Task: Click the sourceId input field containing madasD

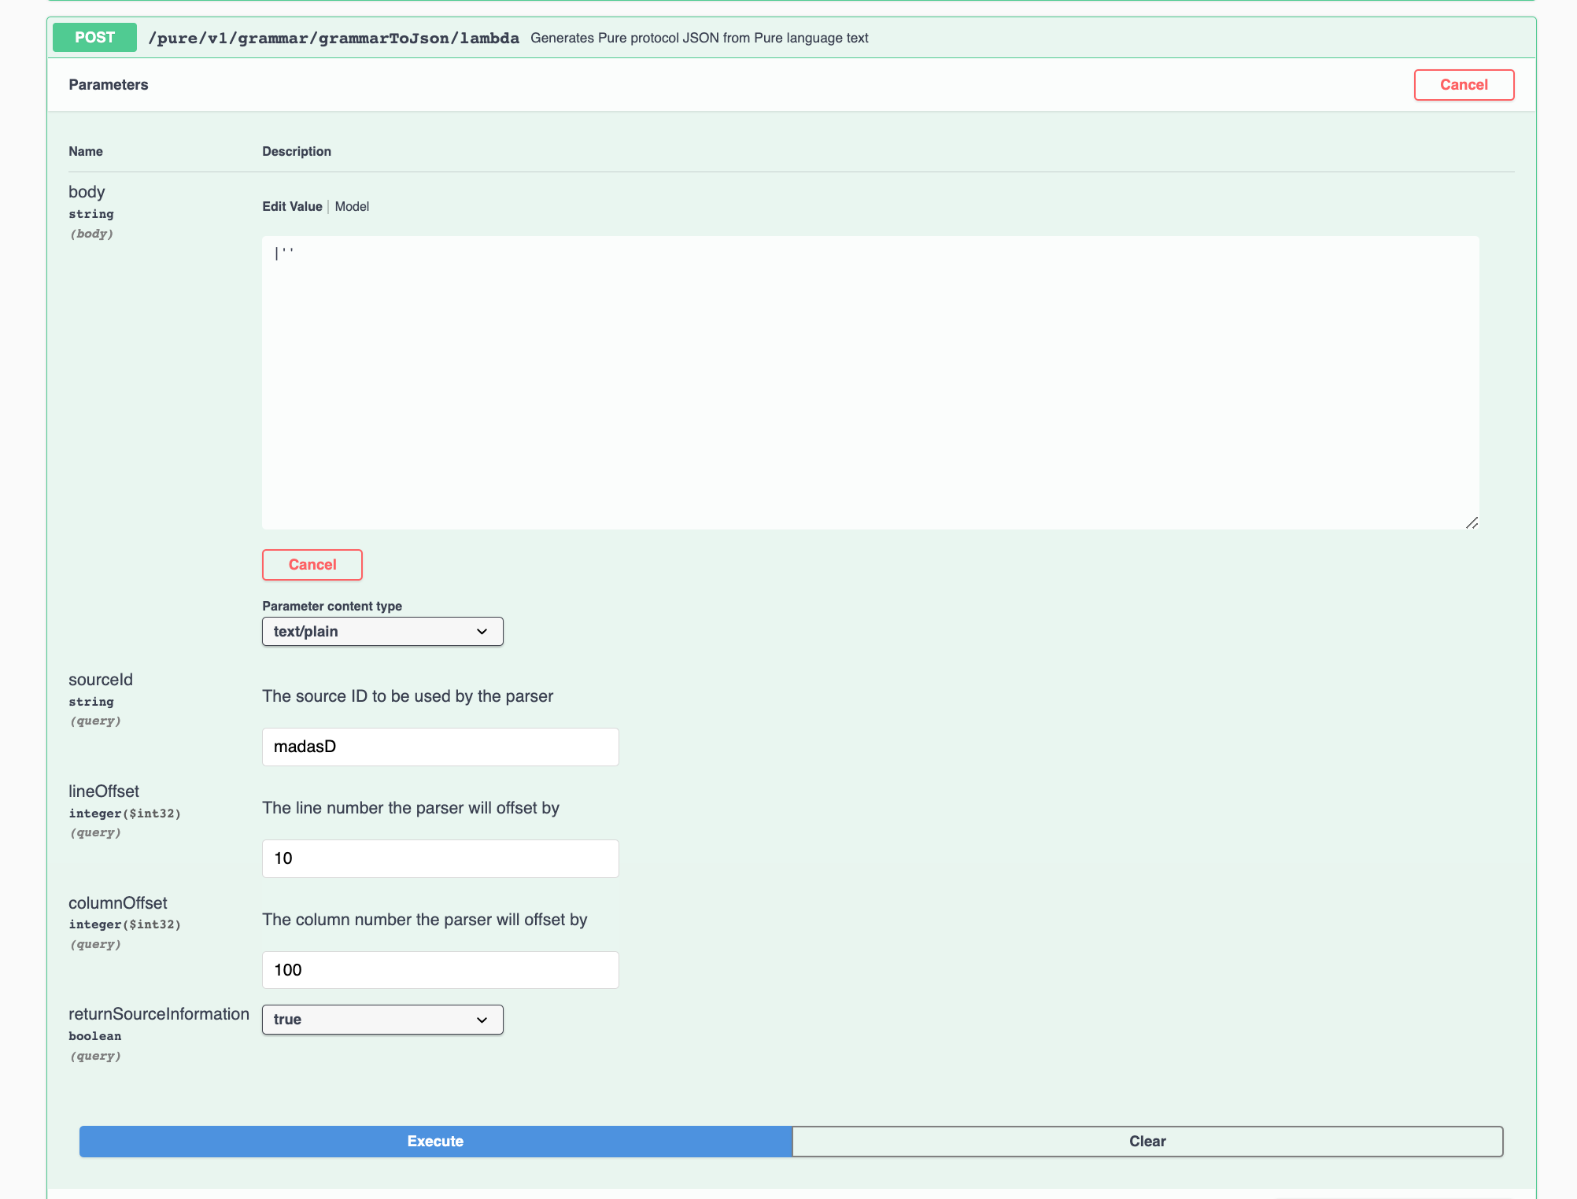Action: [440, 747]
